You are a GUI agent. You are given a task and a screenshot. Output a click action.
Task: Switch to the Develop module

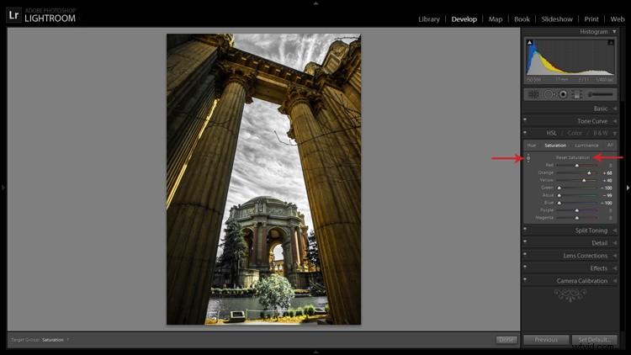[x=464, y=19]
